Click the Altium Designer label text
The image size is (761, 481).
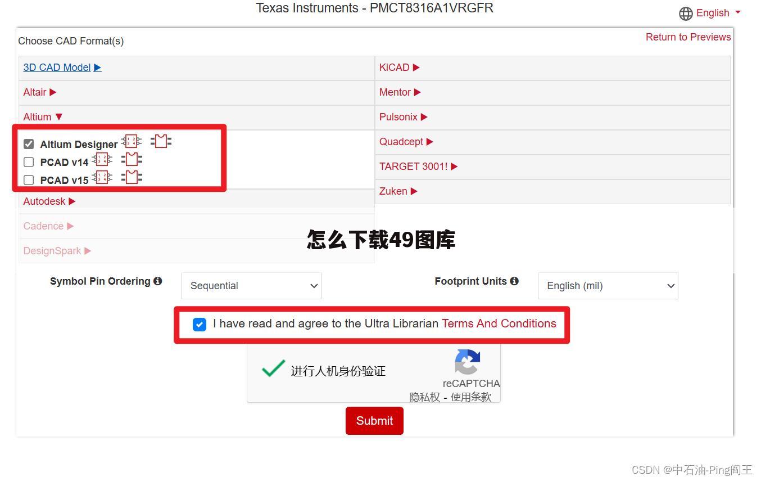pyautogui.click(x=79, y=145)
